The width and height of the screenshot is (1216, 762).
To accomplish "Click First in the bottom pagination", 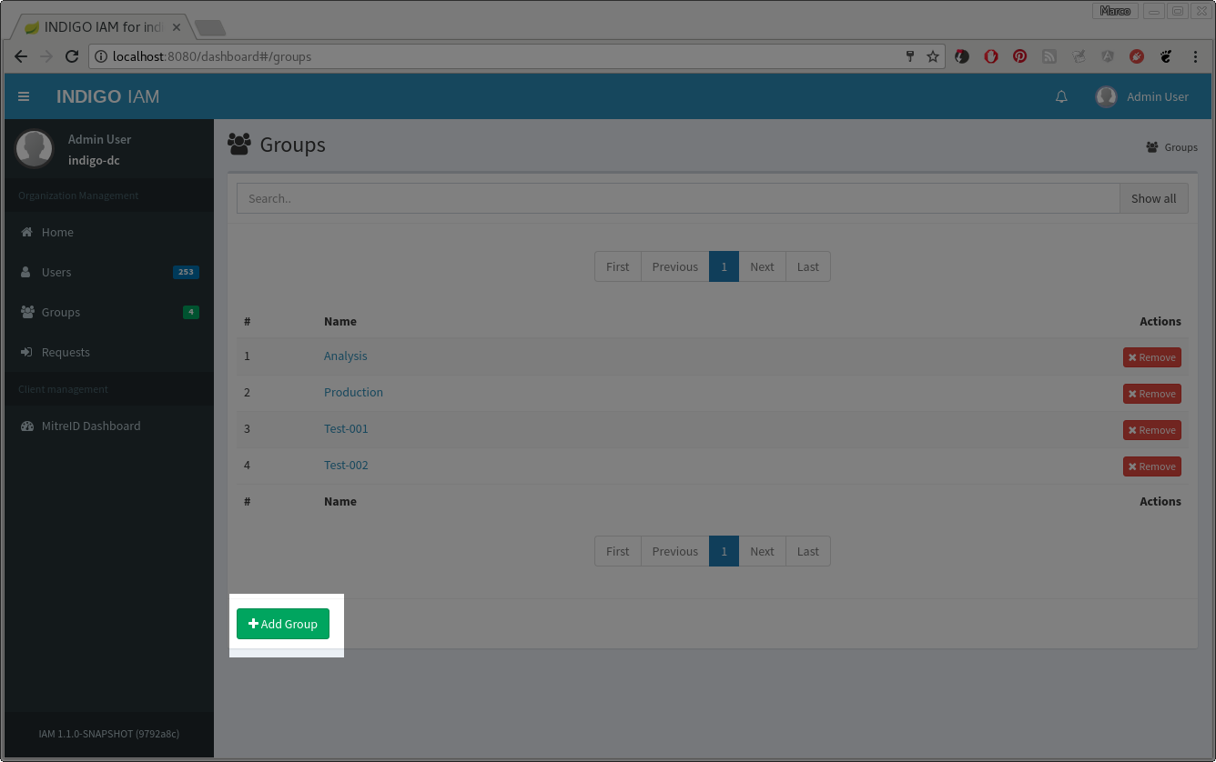I will pos(617,551).
